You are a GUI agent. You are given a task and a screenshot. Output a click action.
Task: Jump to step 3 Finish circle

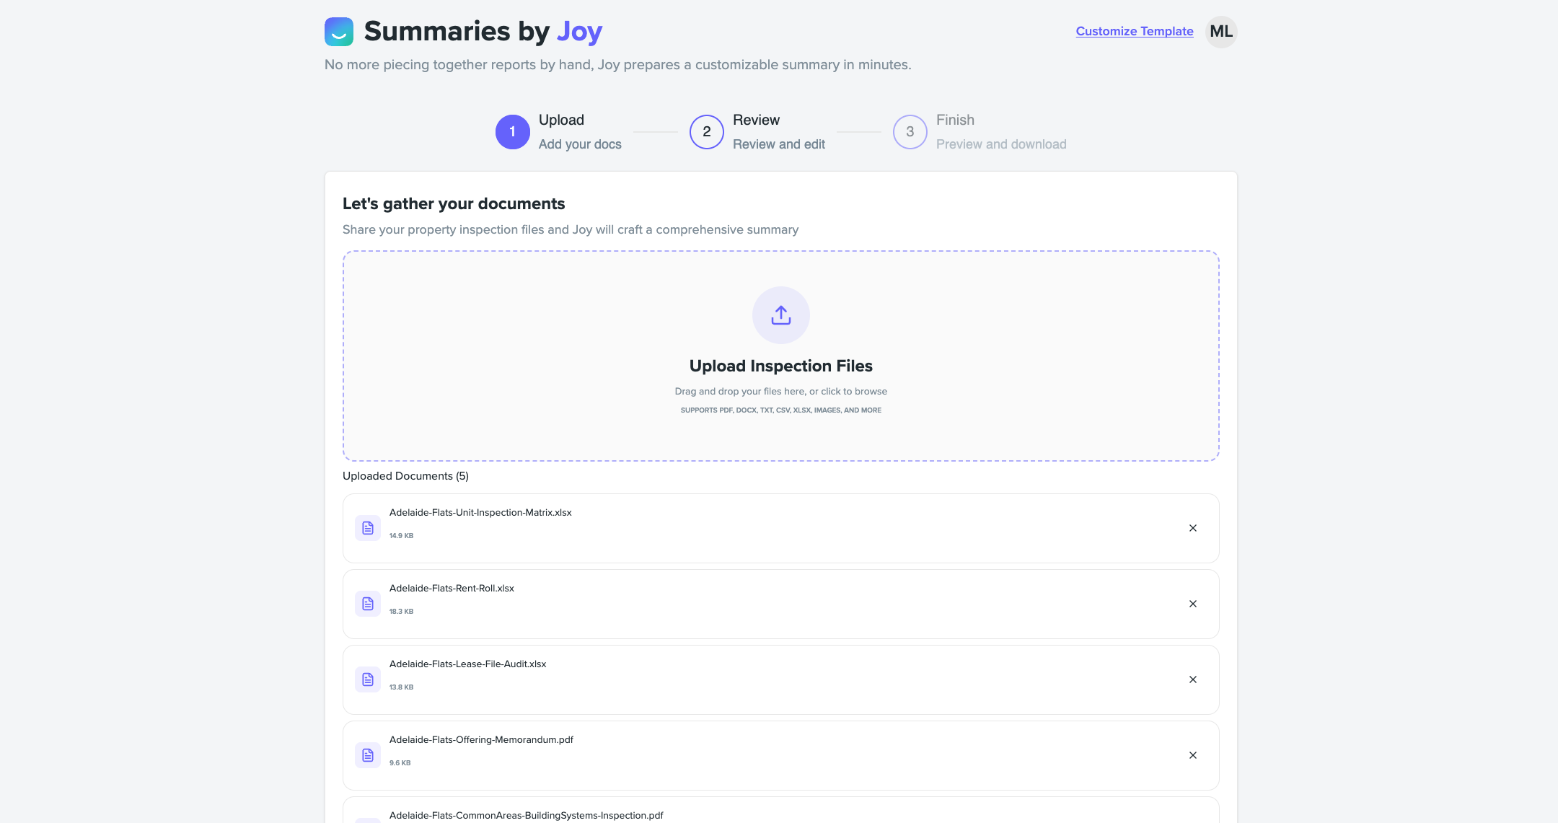(910, 132)
